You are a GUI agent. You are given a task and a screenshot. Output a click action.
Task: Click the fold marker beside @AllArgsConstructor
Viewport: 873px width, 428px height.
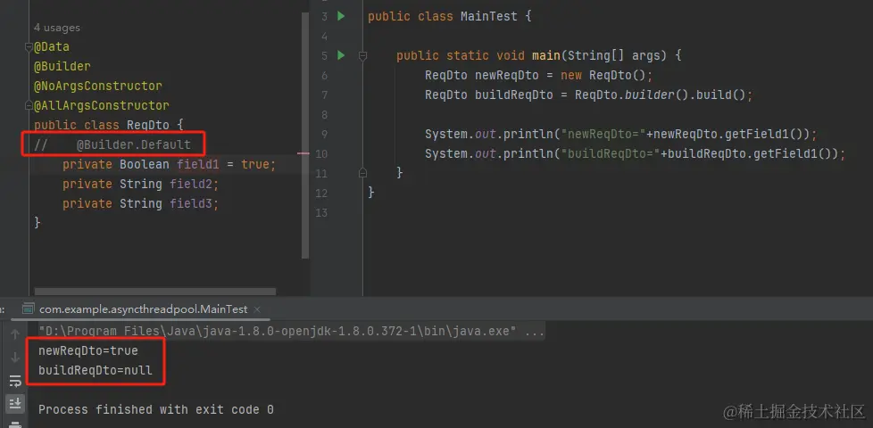29,105
